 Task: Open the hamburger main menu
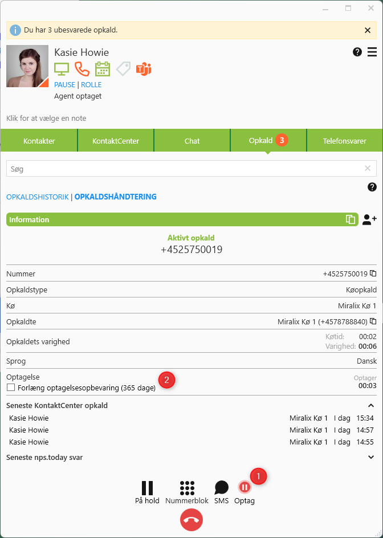[x=372, y=52]
